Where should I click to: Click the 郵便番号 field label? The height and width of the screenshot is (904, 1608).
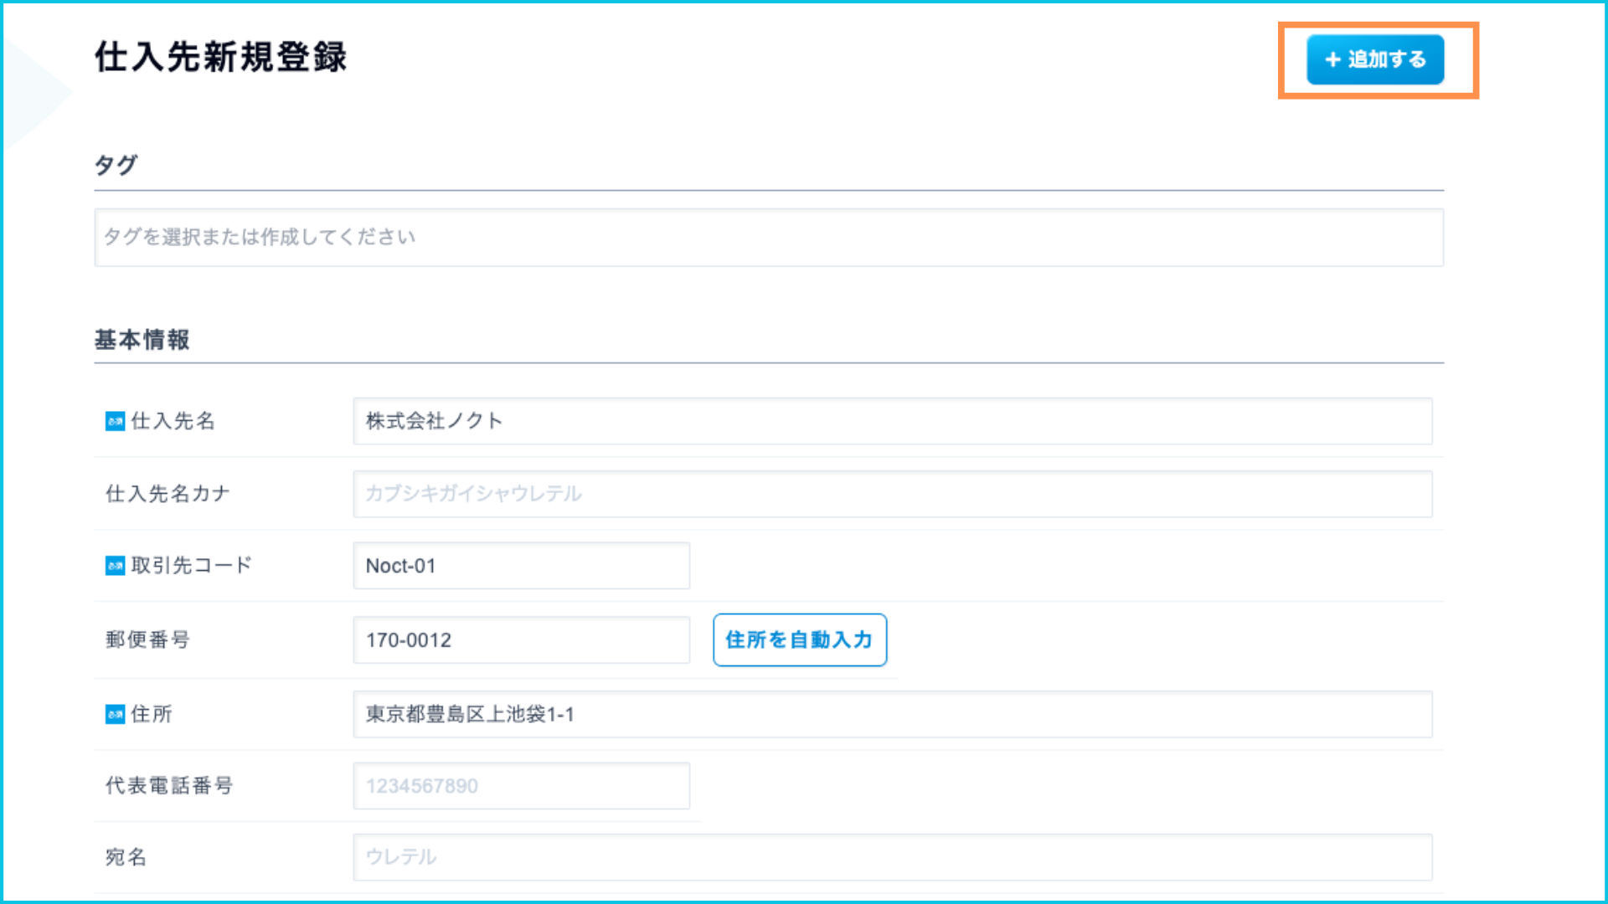(147, 640)
